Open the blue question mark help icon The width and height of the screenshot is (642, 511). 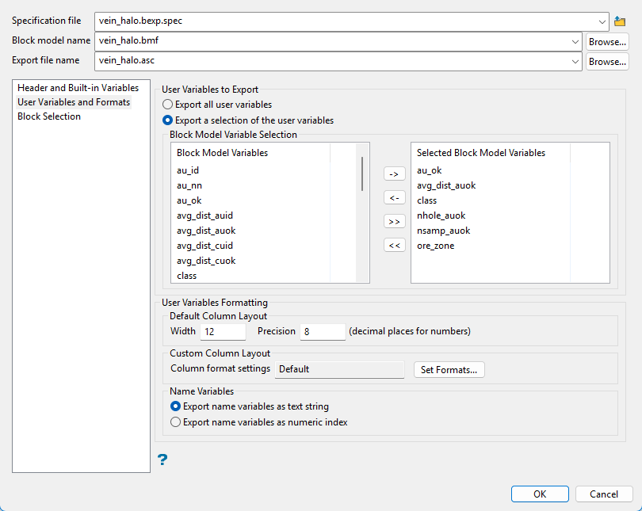[x=162, y=460]
